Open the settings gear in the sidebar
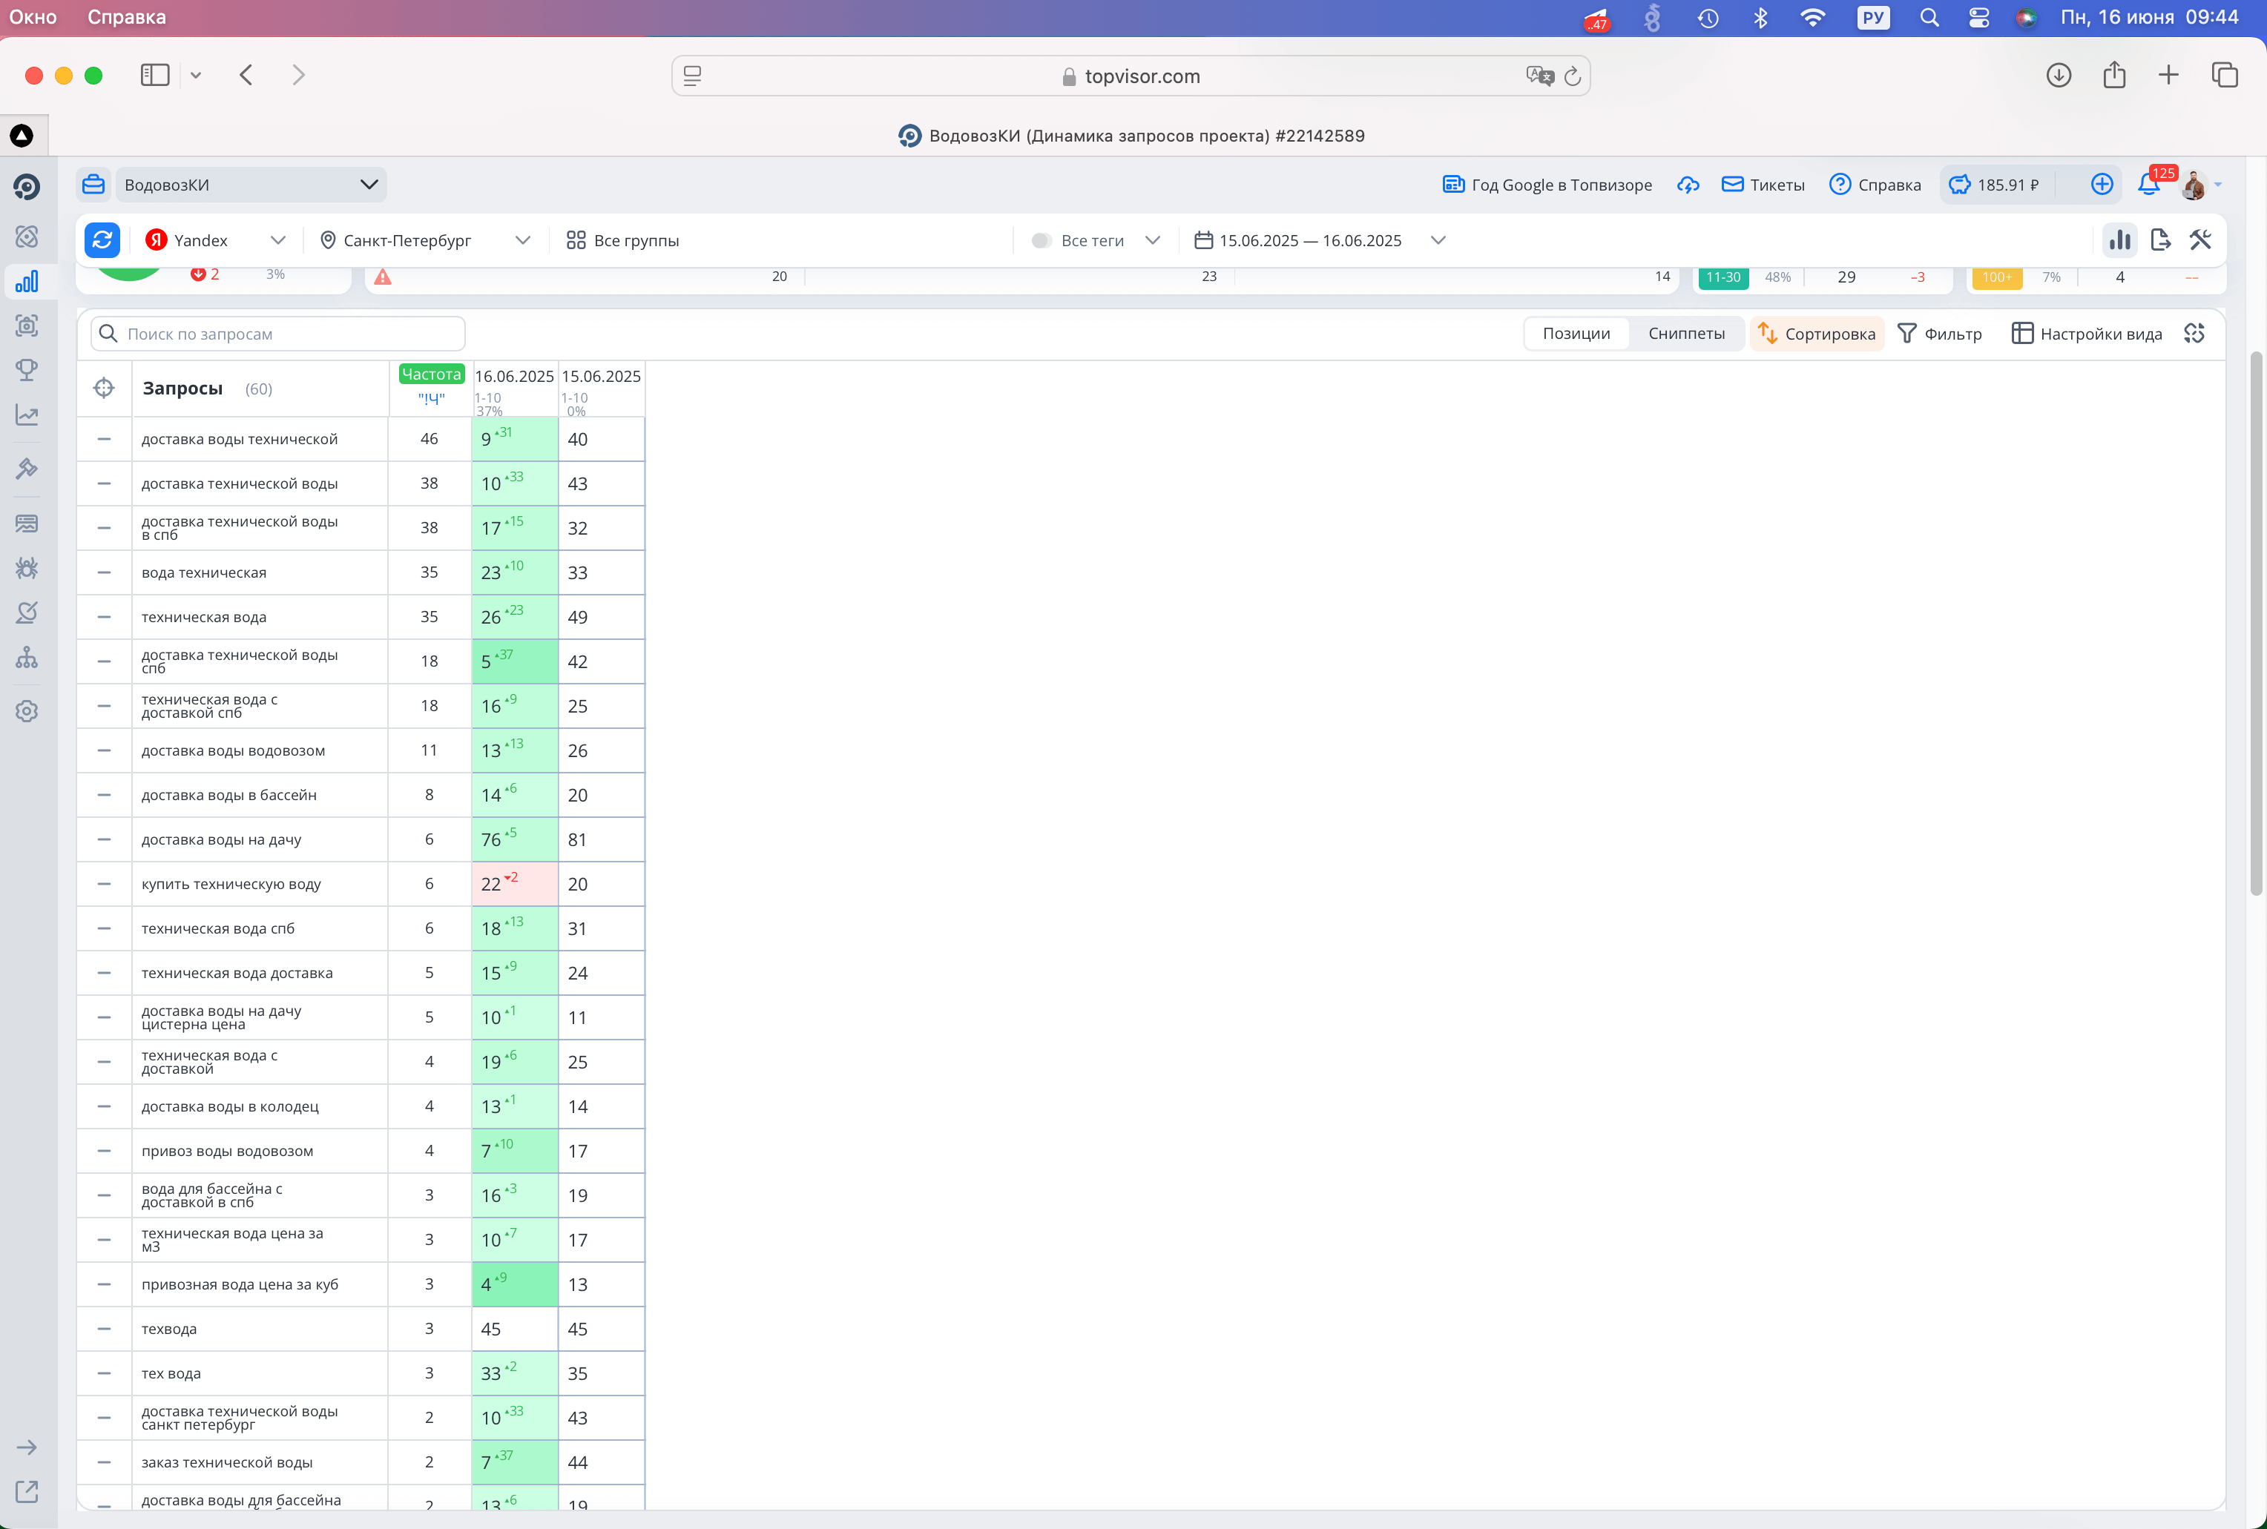Image resolution: width=2267 pixels, height=1529 pixels. 27,711
